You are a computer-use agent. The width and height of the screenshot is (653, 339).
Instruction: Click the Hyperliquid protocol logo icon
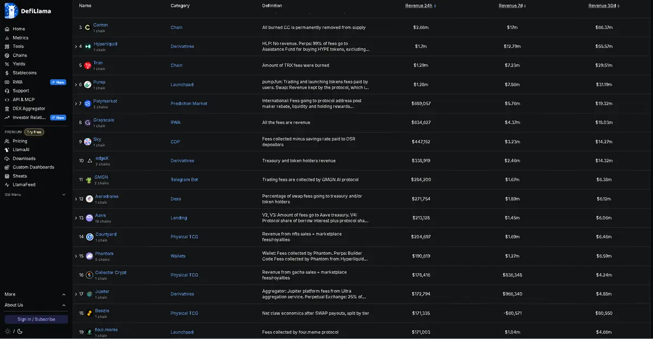88,47
